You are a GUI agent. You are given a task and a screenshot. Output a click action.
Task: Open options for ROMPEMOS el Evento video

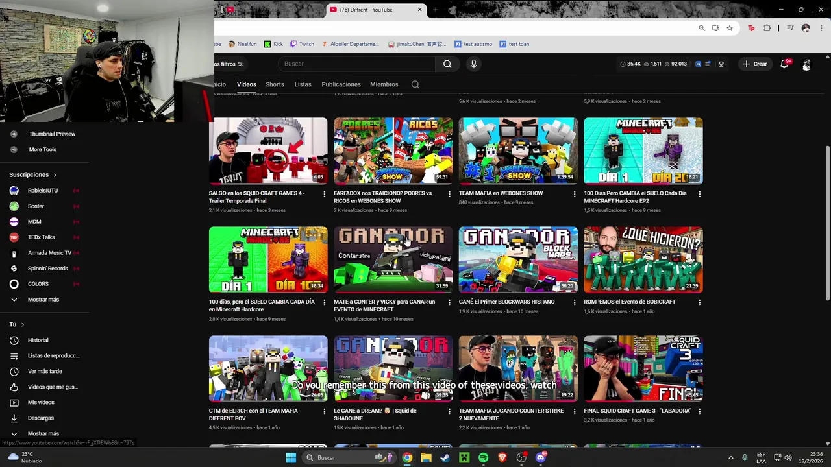click(x=699, y=302)
